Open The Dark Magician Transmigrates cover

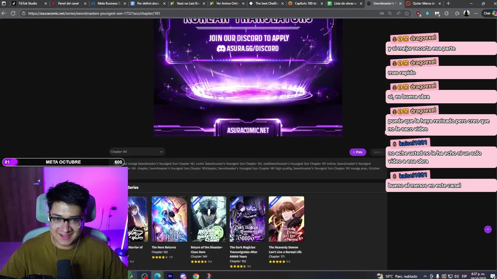coord(247,219)
